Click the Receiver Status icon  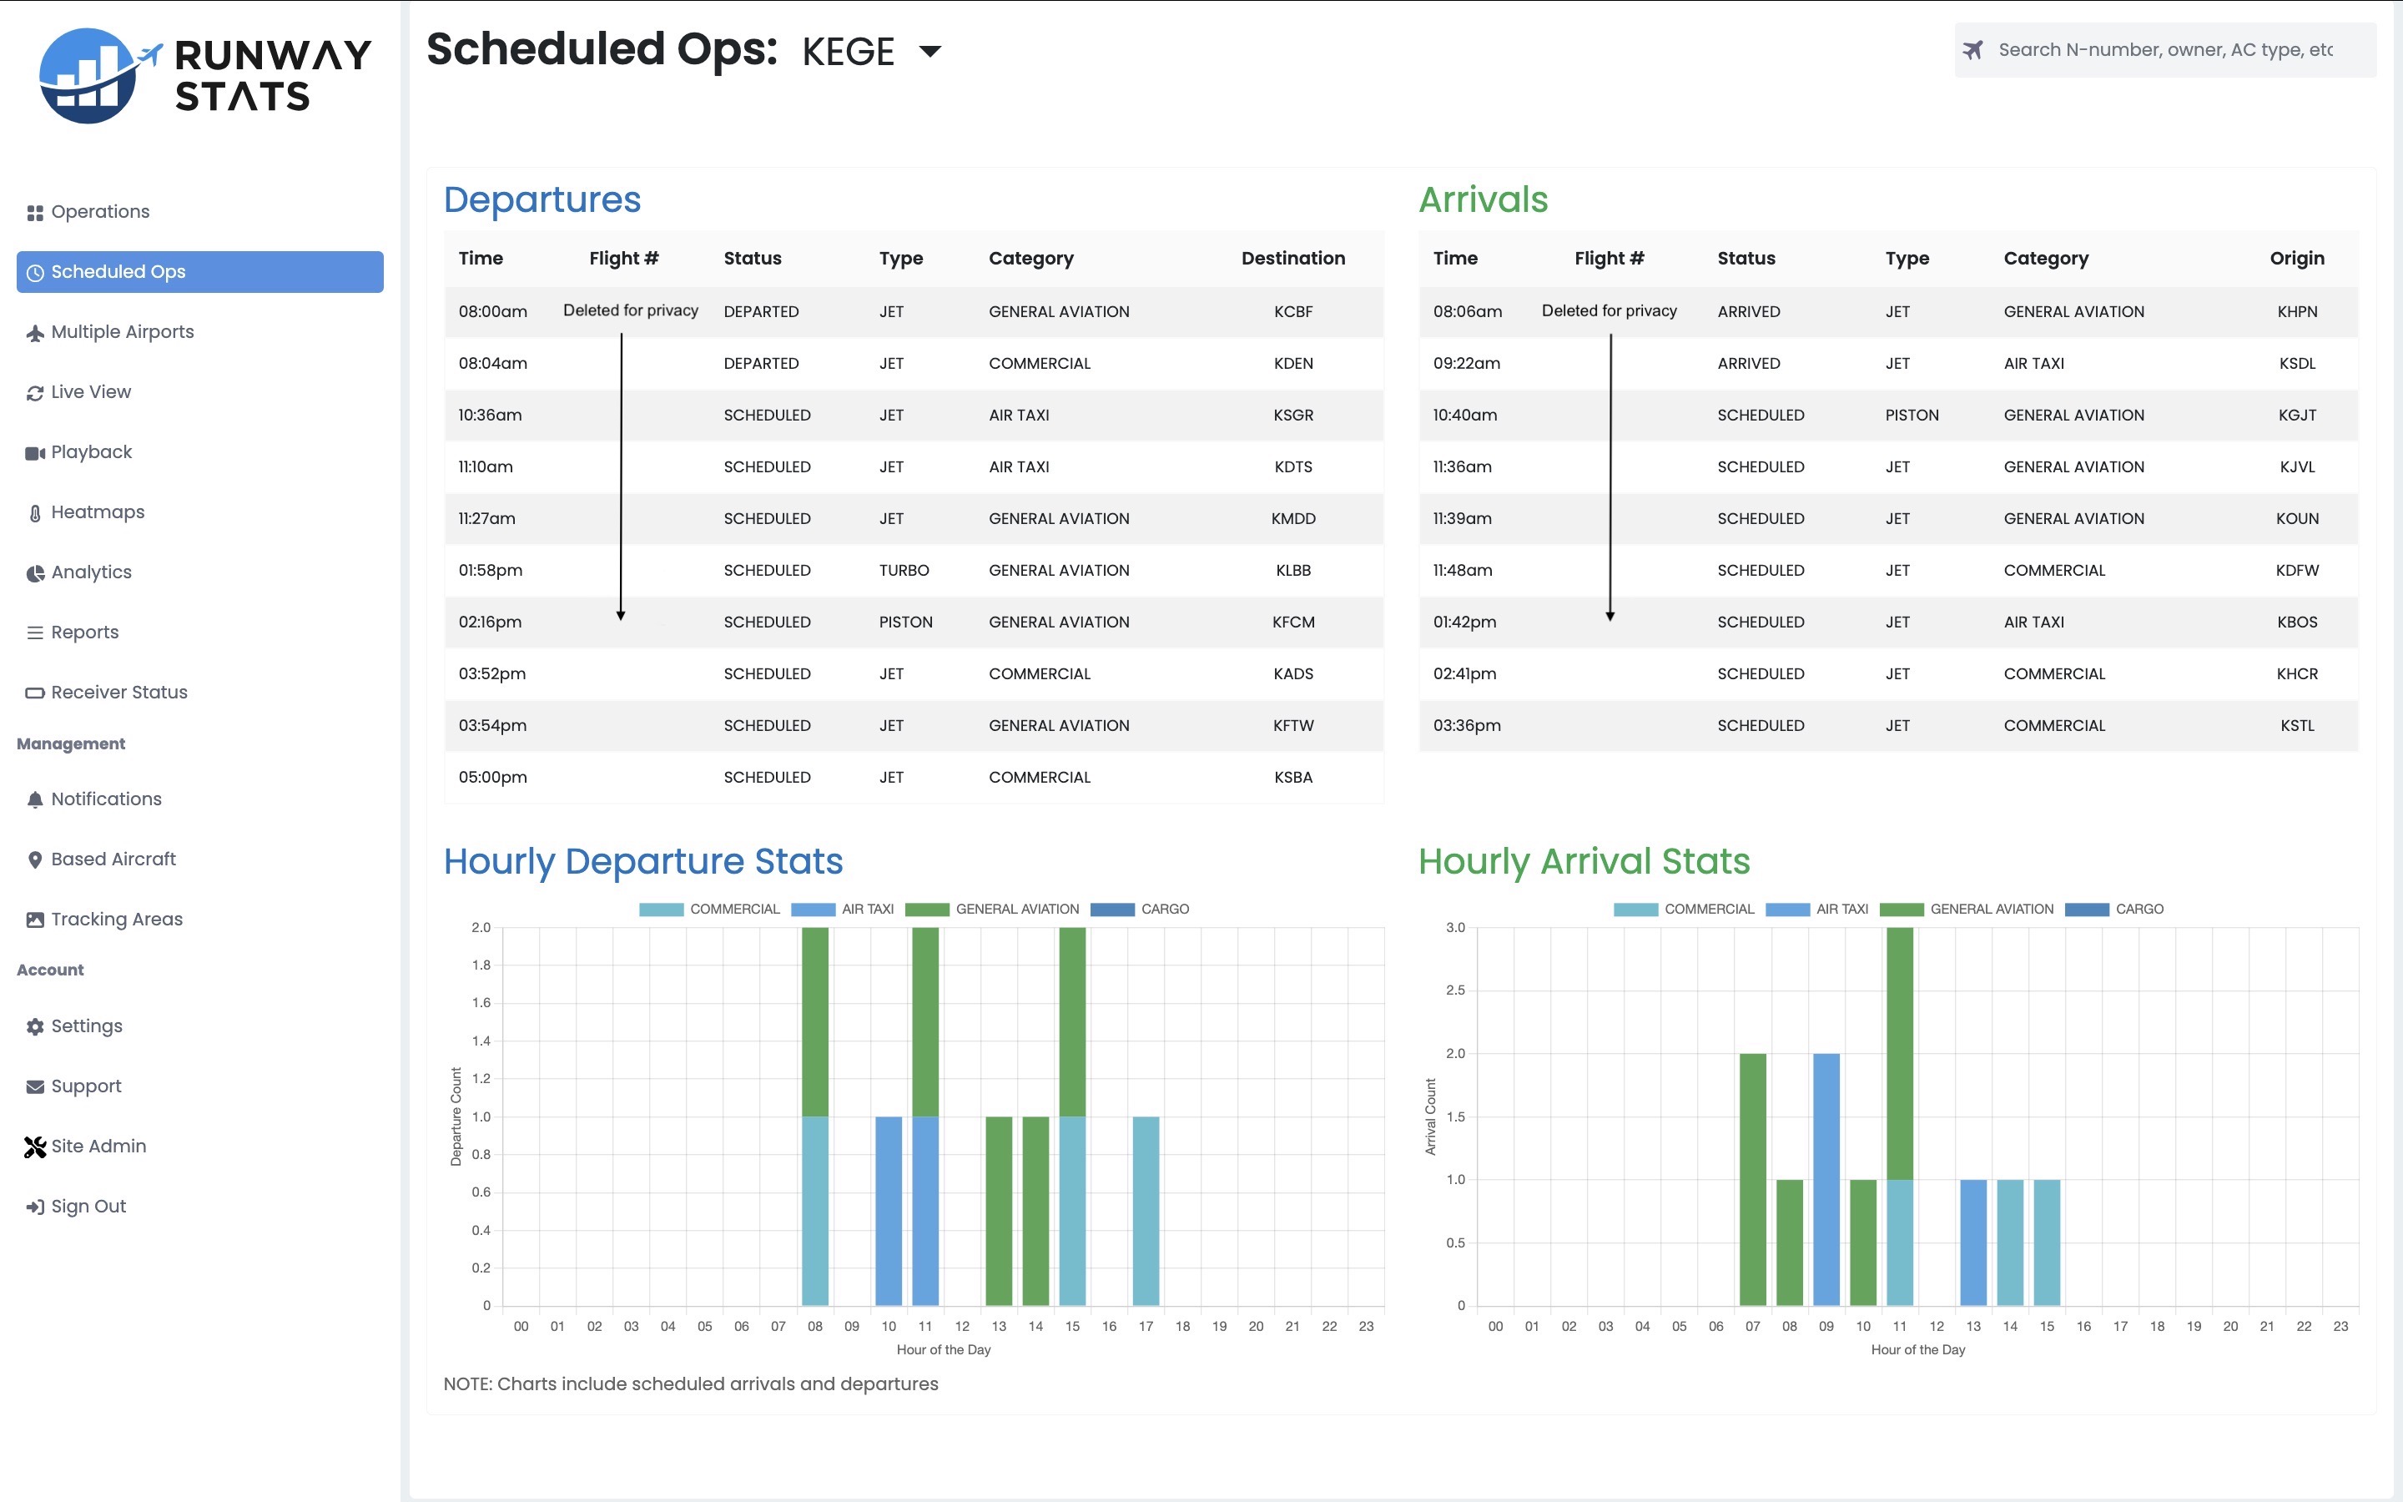35,693
